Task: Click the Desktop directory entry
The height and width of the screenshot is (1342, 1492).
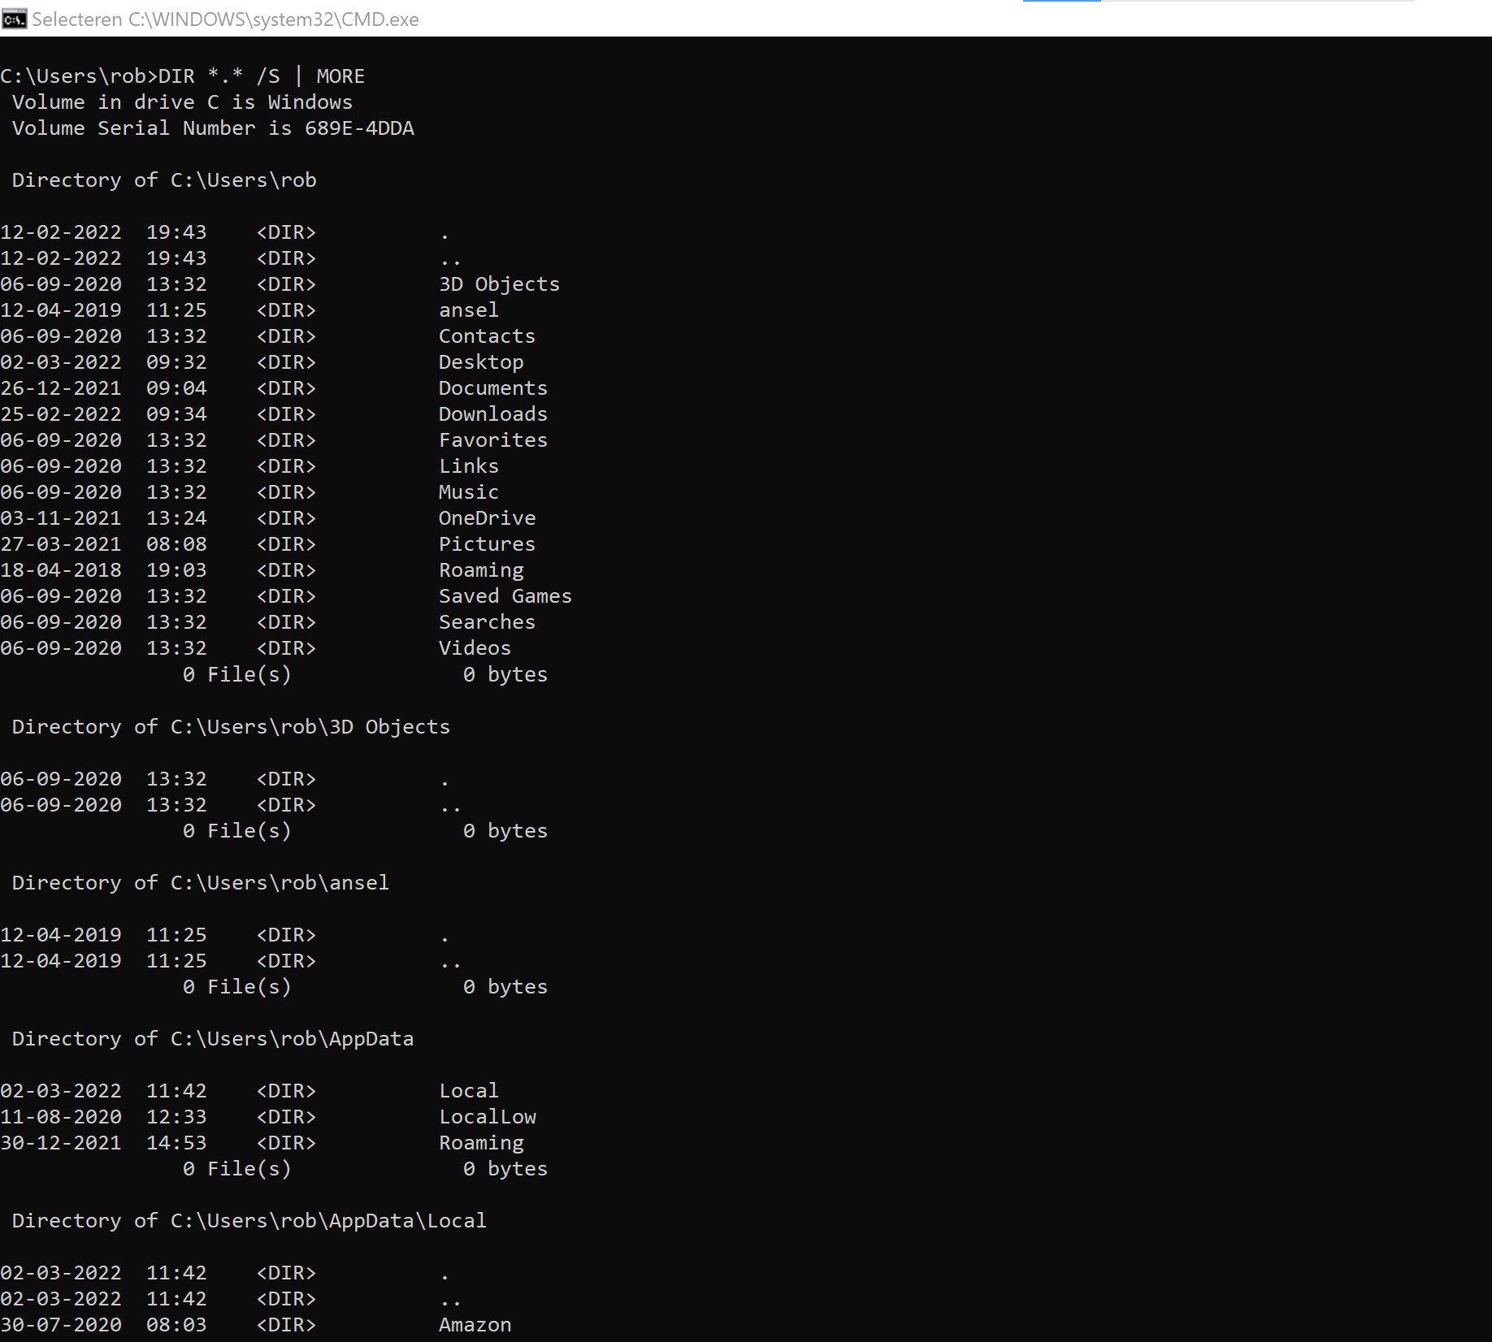Action: point(481,362)
